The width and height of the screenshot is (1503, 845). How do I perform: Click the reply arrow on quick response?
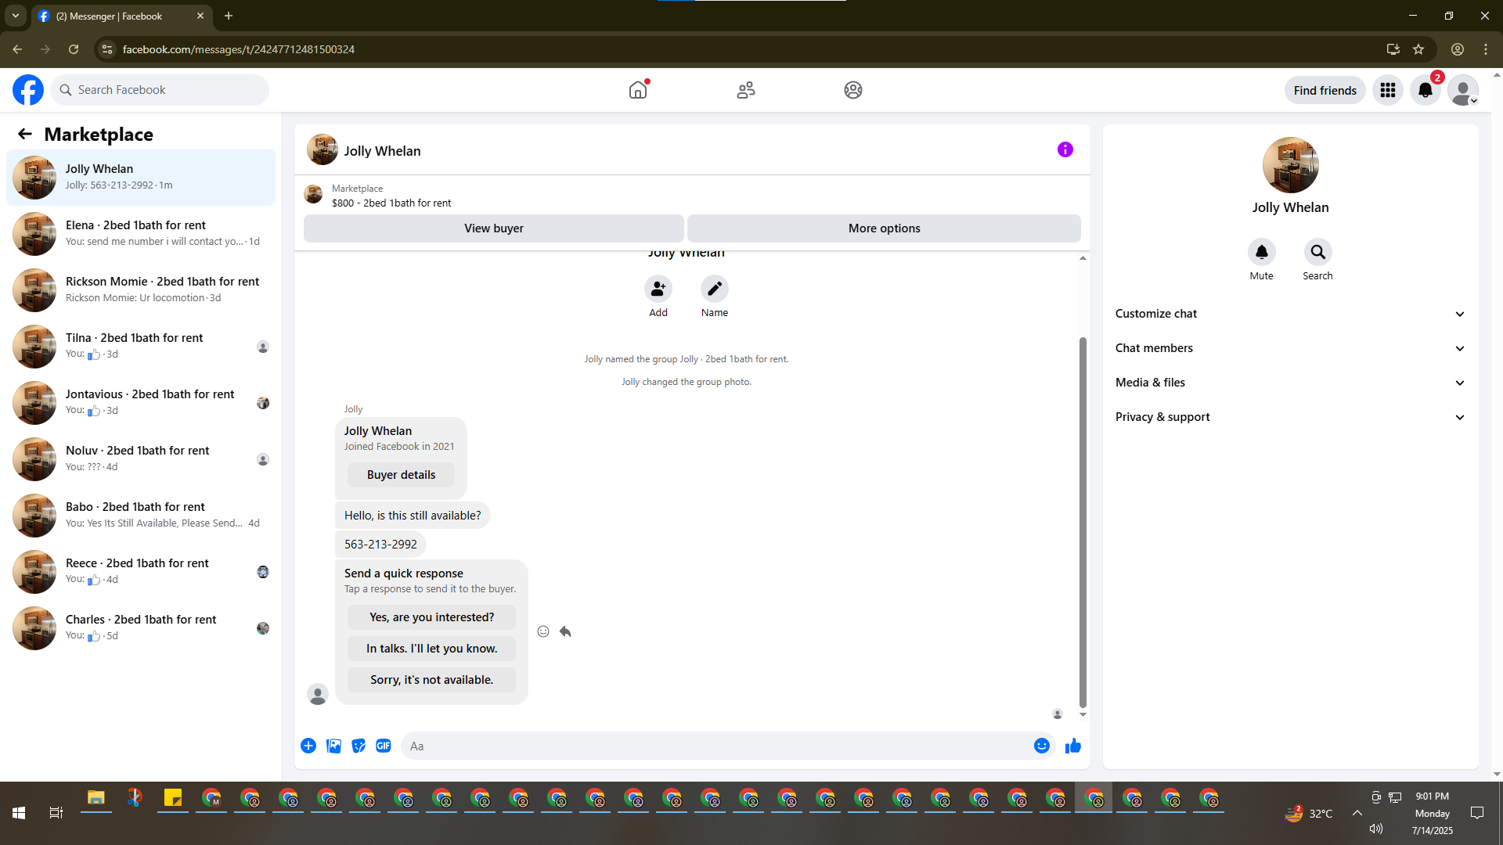[x=565, y=631]
